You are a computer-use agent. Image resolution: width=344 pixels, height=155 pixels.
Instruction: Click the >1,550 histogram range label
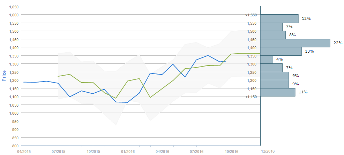[251, 15]
